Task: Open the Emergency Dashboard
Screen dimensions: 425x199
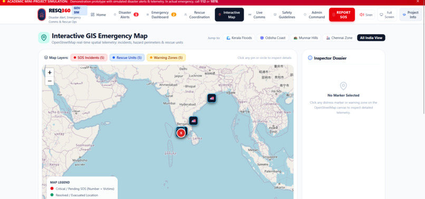Action: (x=161, y=15)
